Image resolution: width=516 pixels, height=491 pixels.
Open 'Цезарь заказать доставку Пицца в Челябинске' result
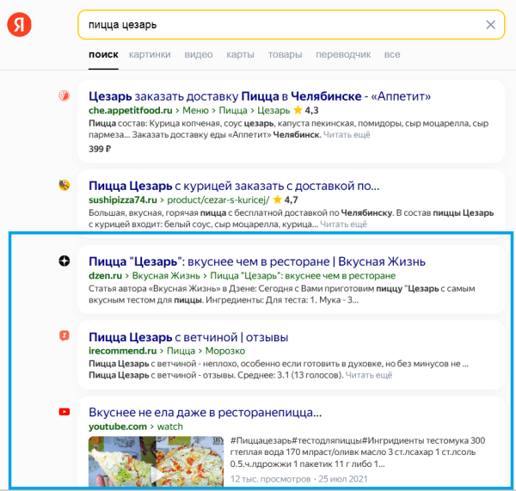click(260, 96)
